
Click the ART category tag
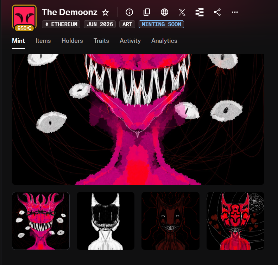(127, 24)
